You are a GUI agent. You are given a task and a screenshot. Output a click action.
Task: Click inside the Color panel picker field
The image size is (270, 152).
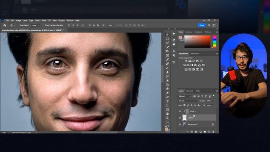197,41
